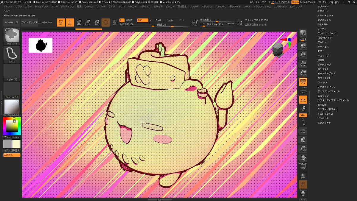Image resolution: width=357 pixels, height=201 pixels.
Task: Click the Frame (フレーム) icon
Action: click(x=303, y=131)
